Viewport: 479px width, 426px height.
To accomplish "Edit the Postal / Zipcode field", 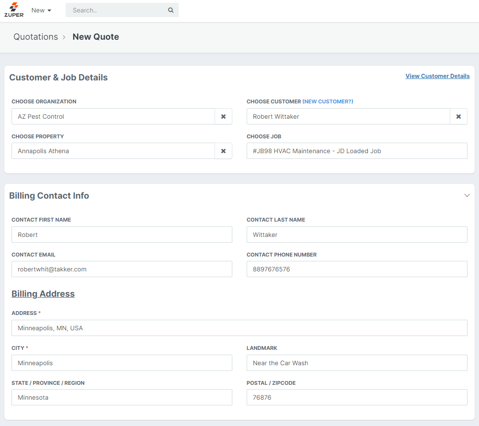I will (356, 397).
